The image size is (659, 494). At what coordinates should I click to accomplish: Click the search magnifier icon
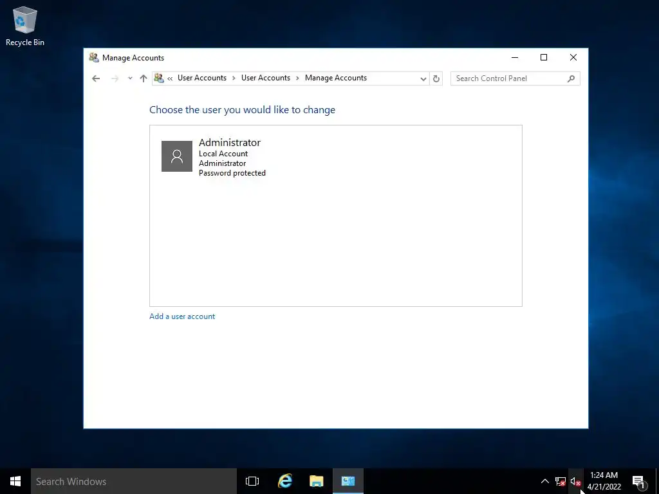point(571,78)
